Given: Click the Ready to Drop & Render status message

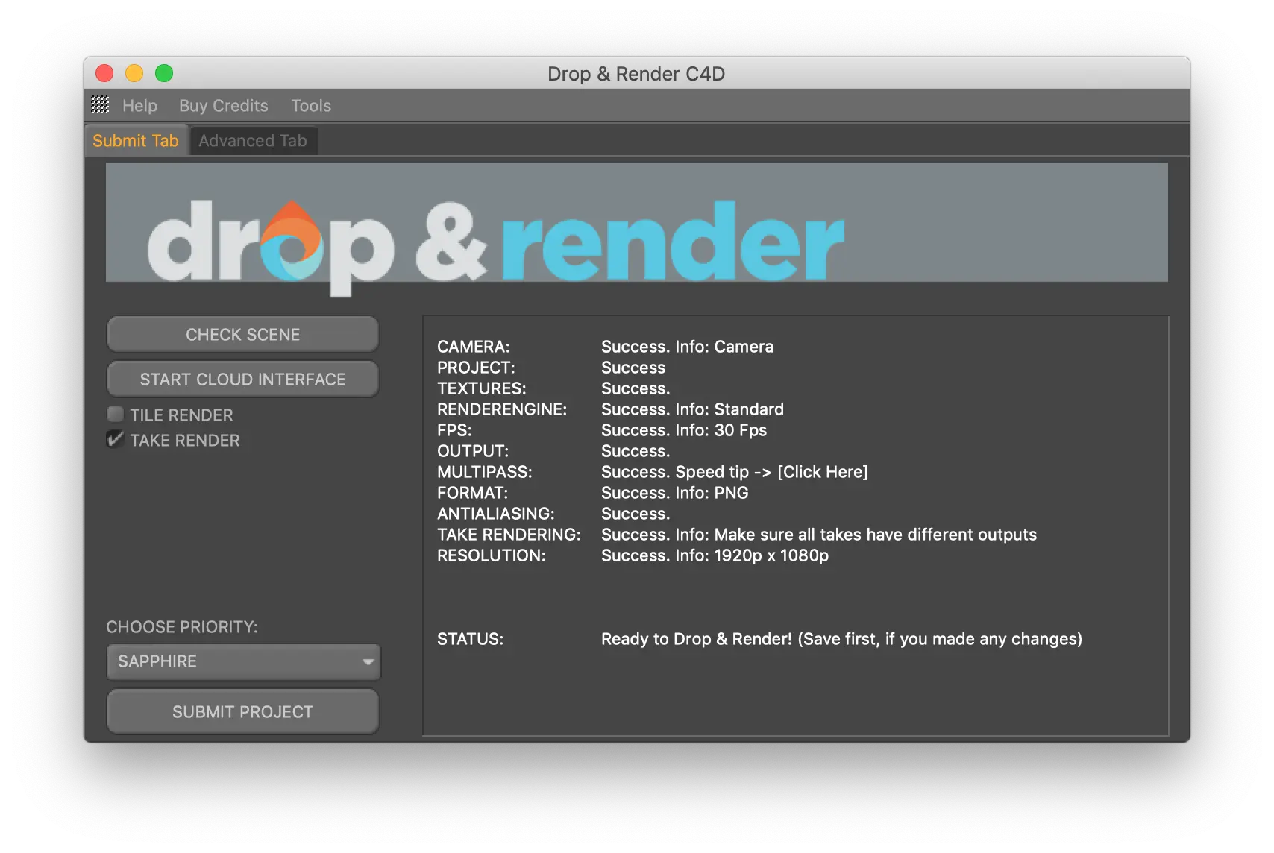Looking at the screenshot, I should coord(841,639).
